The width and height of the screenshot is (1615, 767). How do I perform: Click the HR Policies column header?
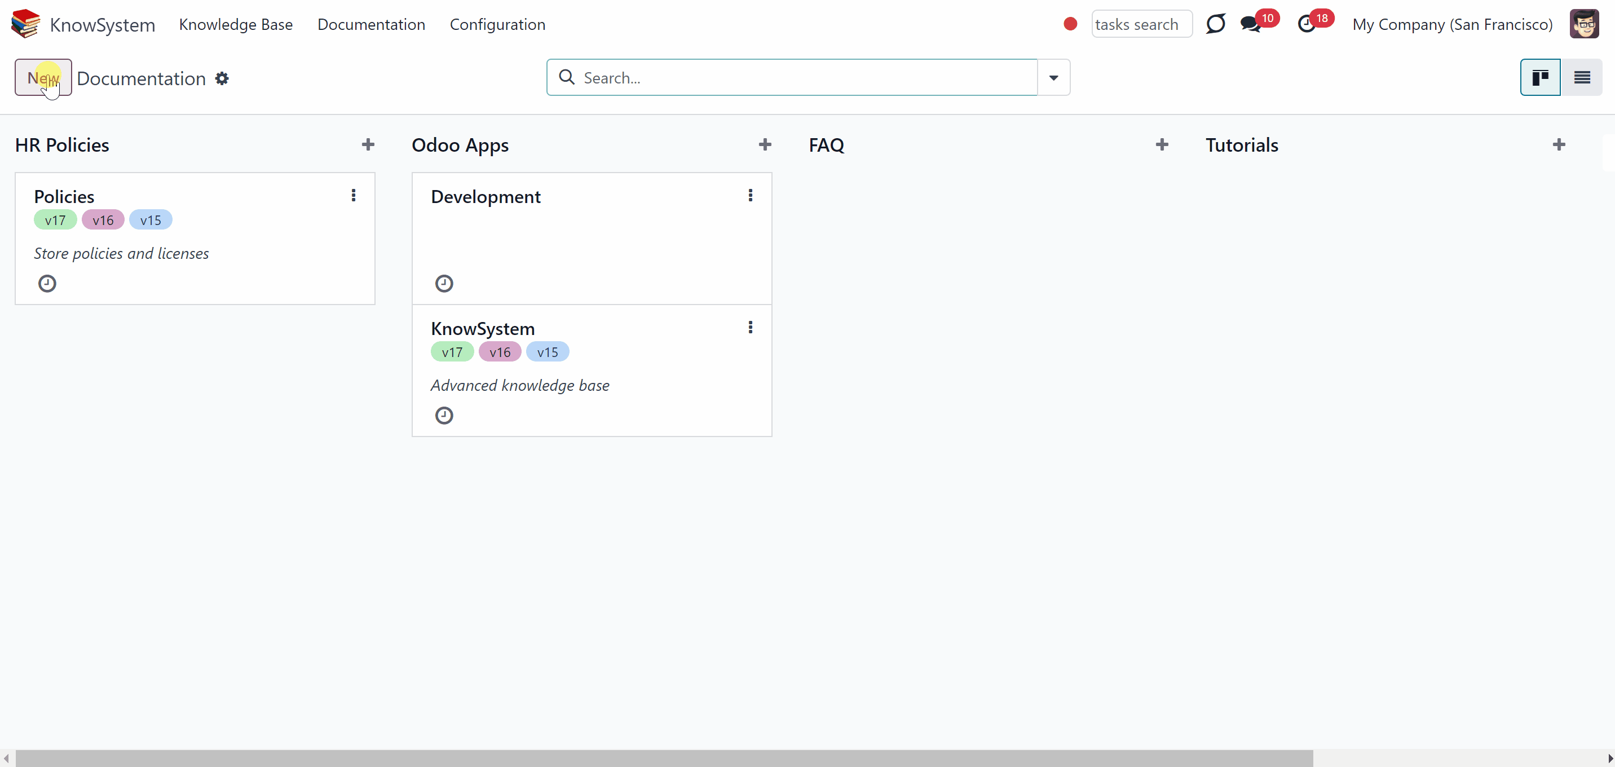[x=62, y=145]
